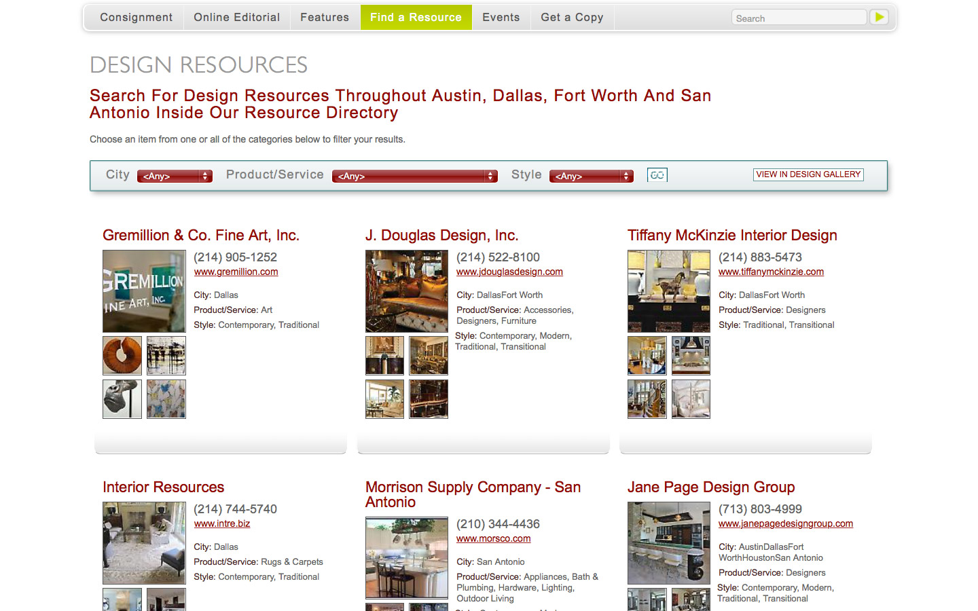This screenshot has width=978, height=611.
Task: Click J. Douglas second small living room thumbnail
Action: click(x=429, y=356)
